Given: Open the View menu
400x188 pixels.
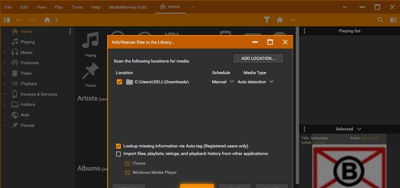Looking at the screenshot, I should [x=41, y=7].
